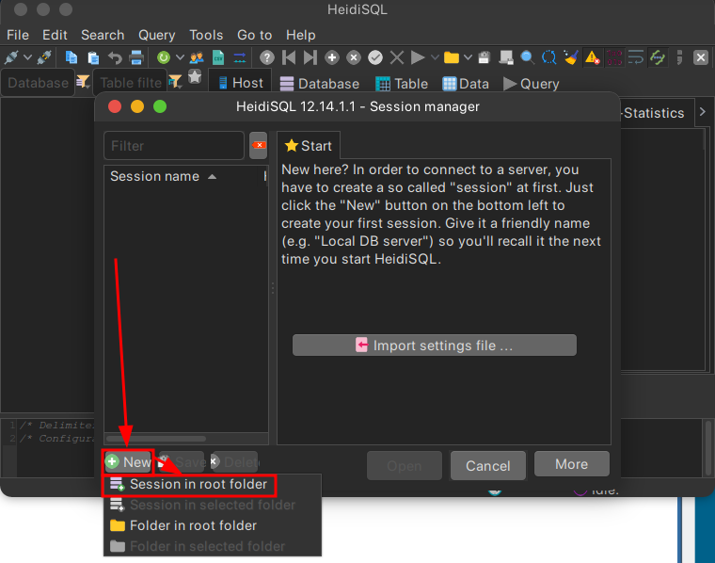The image size is (715, 563).
Task: Switch to the Start tab
Action: 309,146
